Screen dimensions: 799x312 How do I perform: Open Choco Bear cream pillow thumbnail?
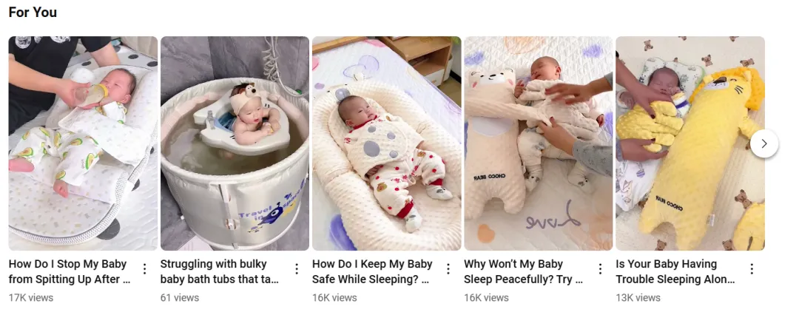(x=538, y=143)
